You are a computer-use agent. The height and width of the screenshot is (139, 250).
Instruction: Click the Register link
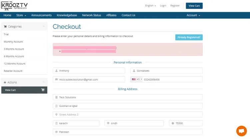pyautogui.click(x=175, y=6)
